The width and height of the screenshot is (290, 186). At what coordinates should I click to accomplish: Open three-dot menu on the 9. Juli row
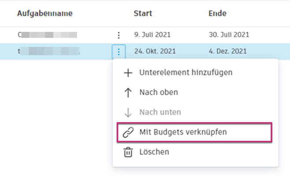pyautogui.click(x=118, y=35)
